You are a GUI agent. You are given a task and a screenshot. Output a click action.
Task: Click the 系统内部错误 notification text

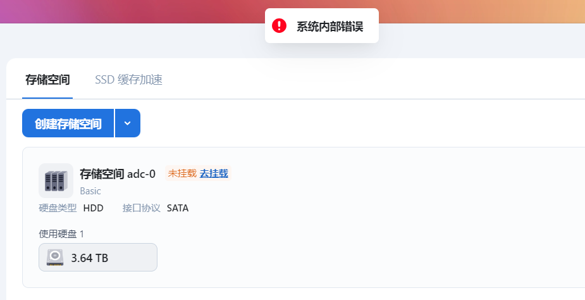click(329, 27)
